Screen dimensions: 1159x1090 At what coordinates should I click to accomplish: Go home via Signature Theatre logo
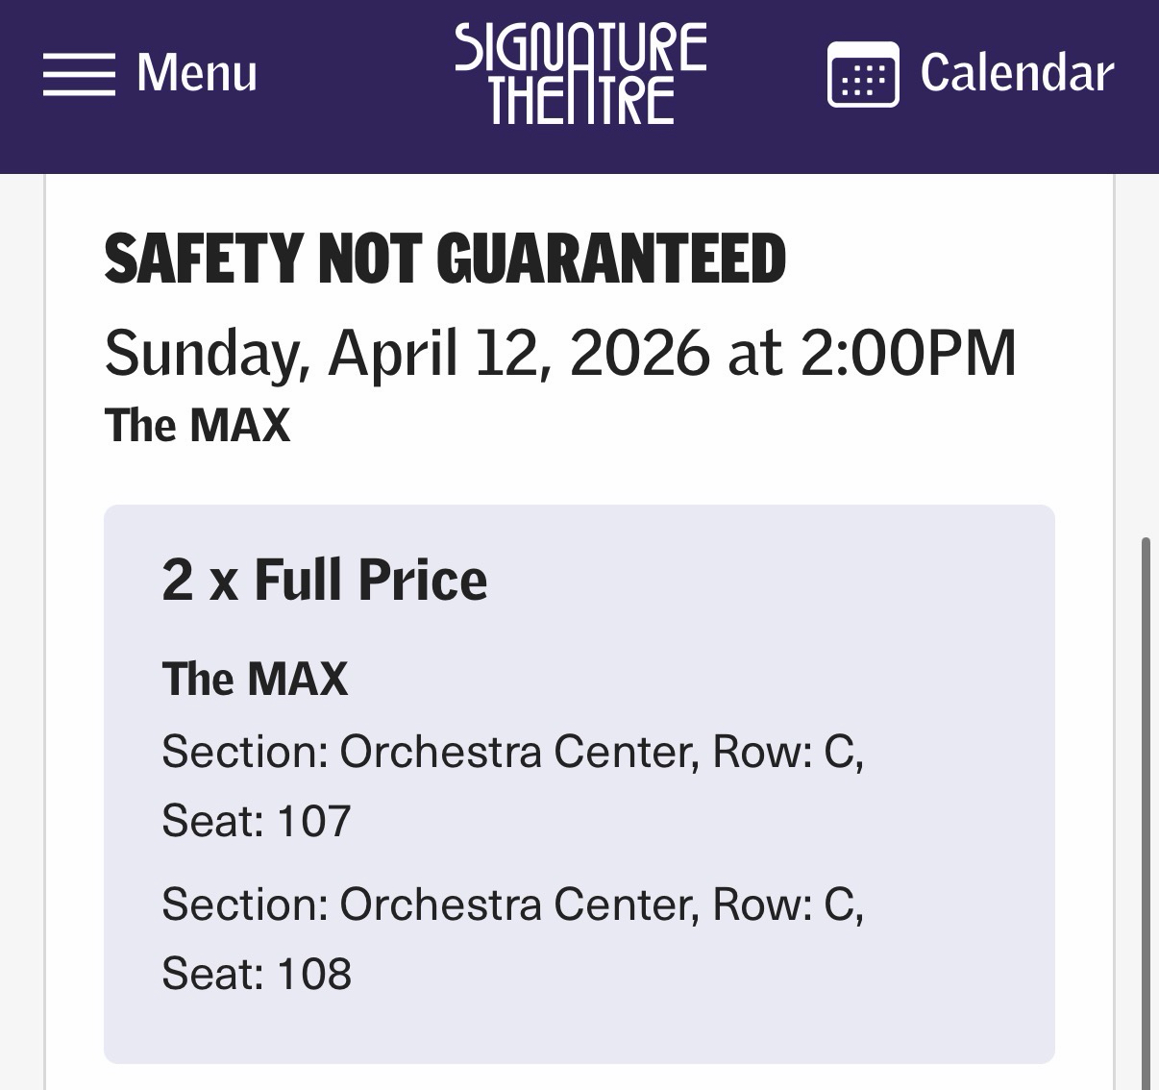[580, 73]
